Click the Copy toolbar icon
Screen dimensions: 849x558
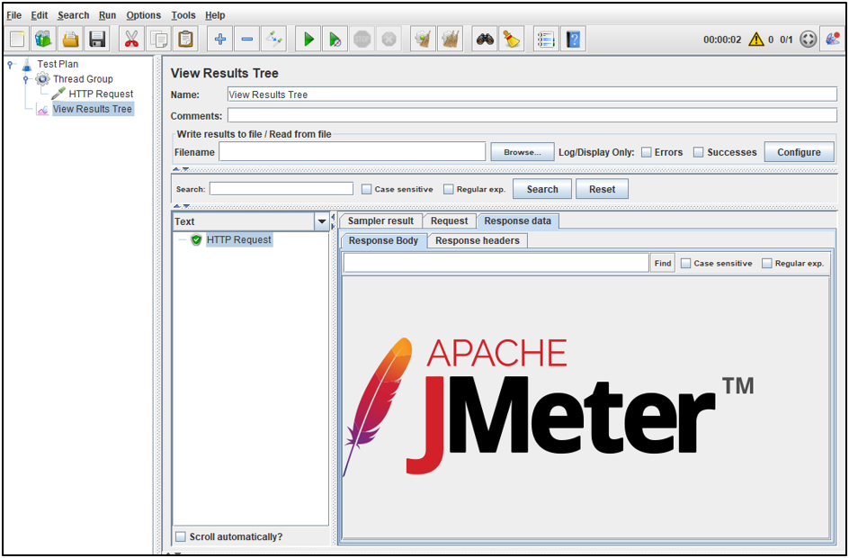click(x=158, y=40)
